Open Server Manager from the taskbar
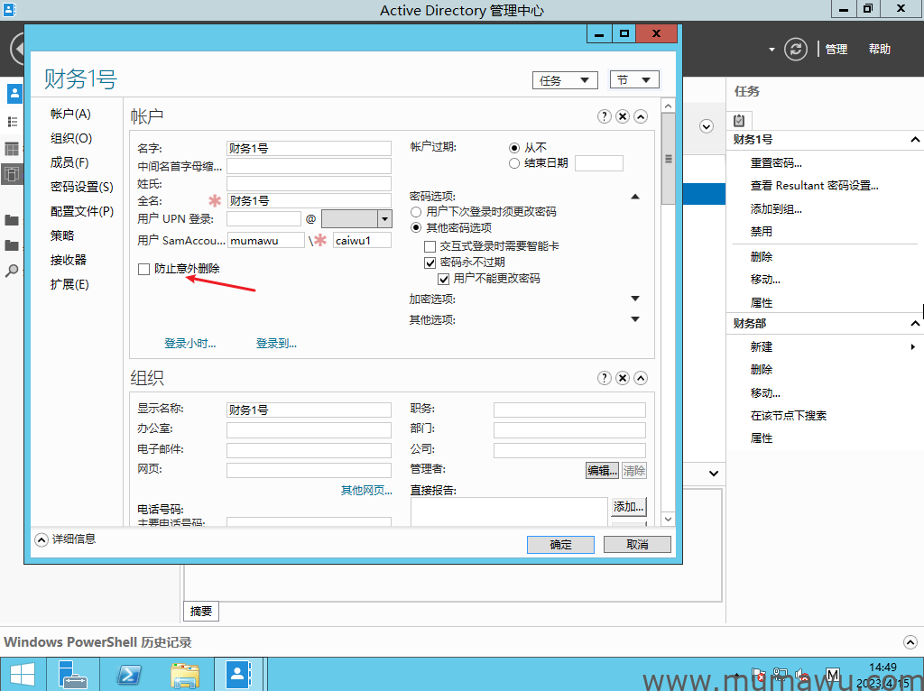 74,675
